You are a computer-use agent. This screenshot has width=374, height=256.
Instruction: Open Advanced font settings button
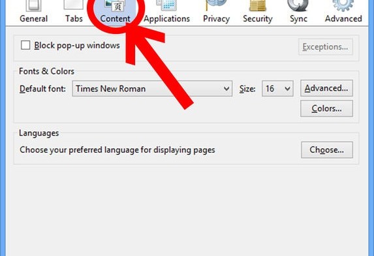[x=326, y=88]
